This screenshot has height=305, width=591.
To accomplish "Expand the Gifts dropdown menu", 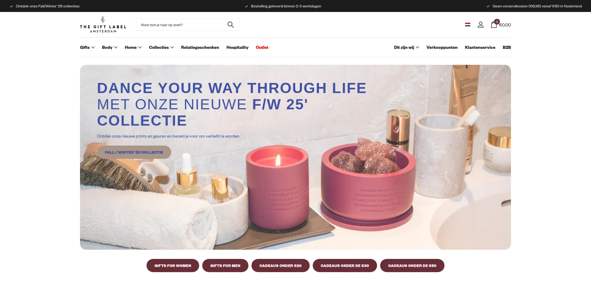I will (87, 47).
